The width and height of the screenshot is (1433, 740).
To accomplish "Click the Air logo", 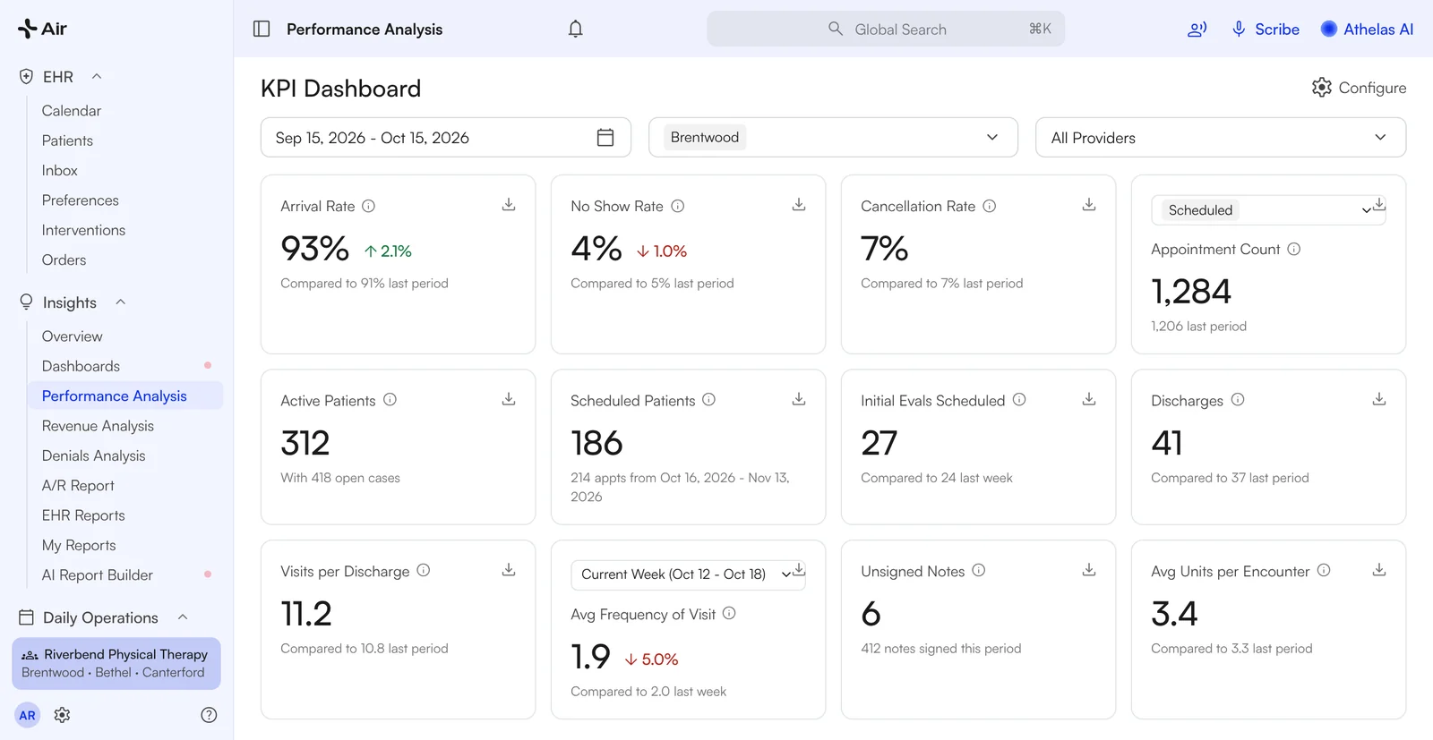I will click(x=42, y=29).
